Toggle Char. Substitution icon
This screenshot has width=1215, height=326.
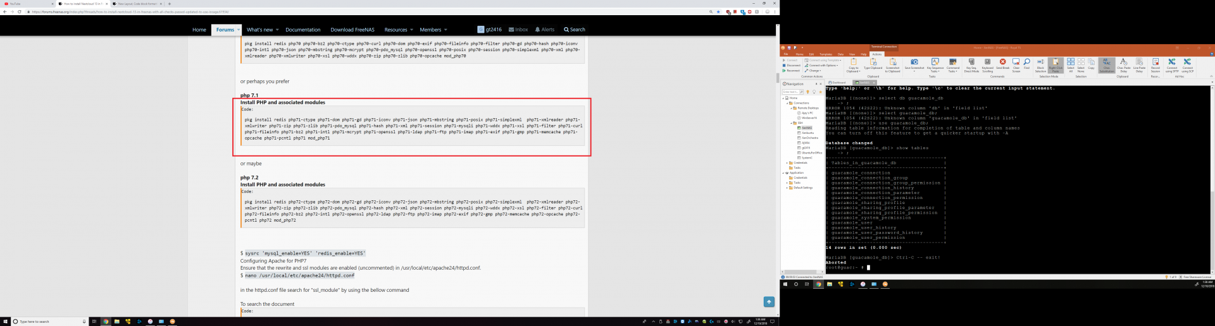point(1106,62)
